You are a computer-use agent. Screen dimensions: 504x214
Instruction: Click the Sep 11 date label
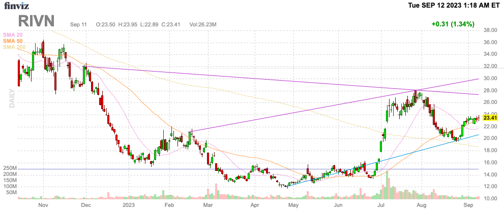pyautogui.click(x=79, y=24)
